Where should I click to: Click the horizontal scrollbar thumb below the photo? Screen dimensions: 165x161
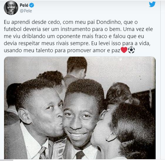[x=6, y=160]
